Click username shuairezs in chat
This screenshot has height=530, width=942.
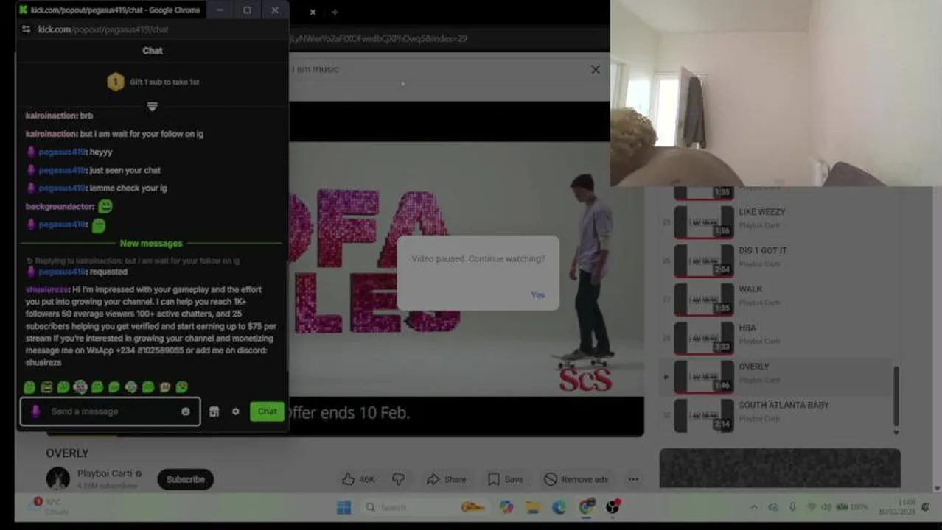click(x=47, y=289)
